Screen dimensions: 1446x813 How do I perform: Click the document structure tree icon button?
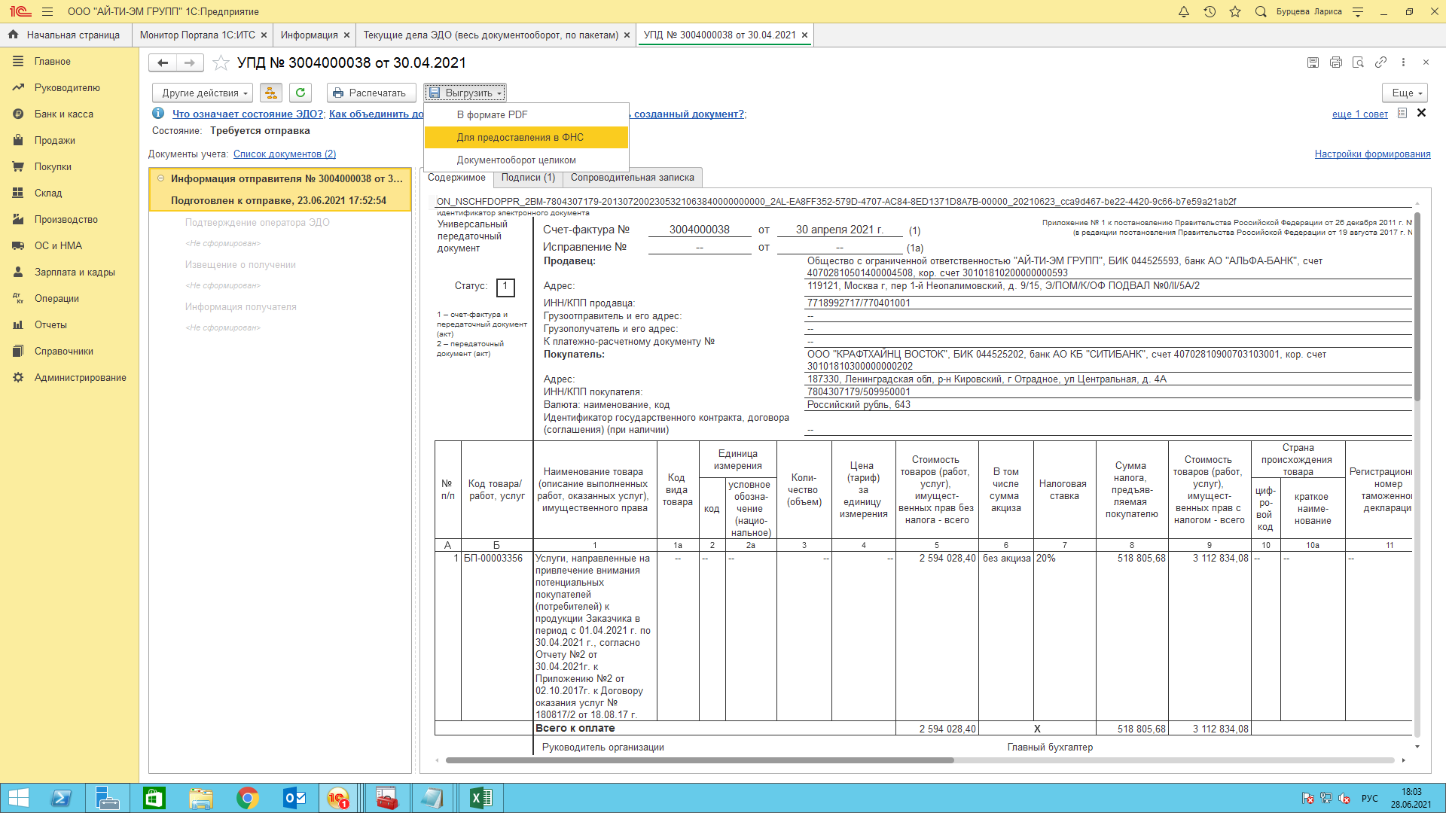tap(270, 93)
